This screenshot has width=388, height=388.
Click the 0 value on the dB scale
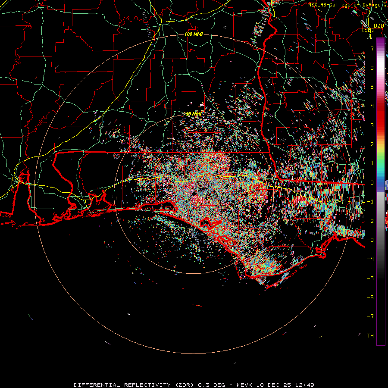pyautogui.click(x=372, y=183)
